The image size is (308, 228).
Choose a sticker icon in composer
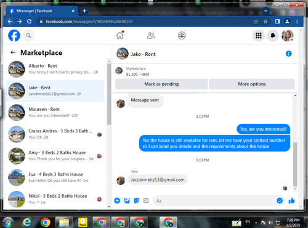(136, 200)
